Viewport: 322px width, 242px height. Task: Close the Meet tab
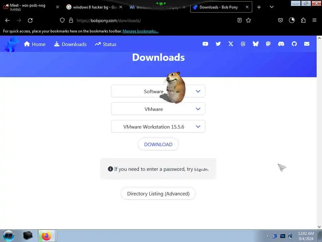(58, 7)
